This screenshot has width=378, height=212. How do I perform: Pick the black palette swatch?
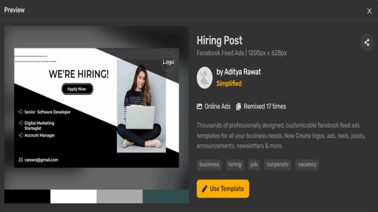click(x=27, y=197)
